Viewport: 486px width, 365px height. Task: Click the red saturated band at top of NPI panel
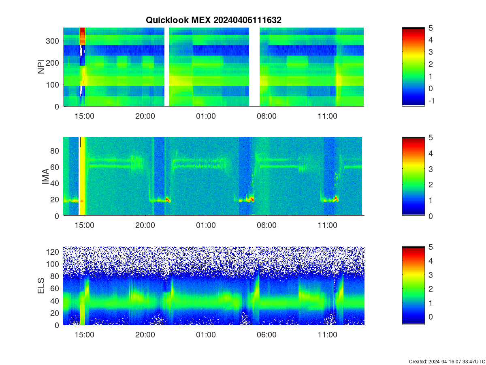tap(83, 36)
